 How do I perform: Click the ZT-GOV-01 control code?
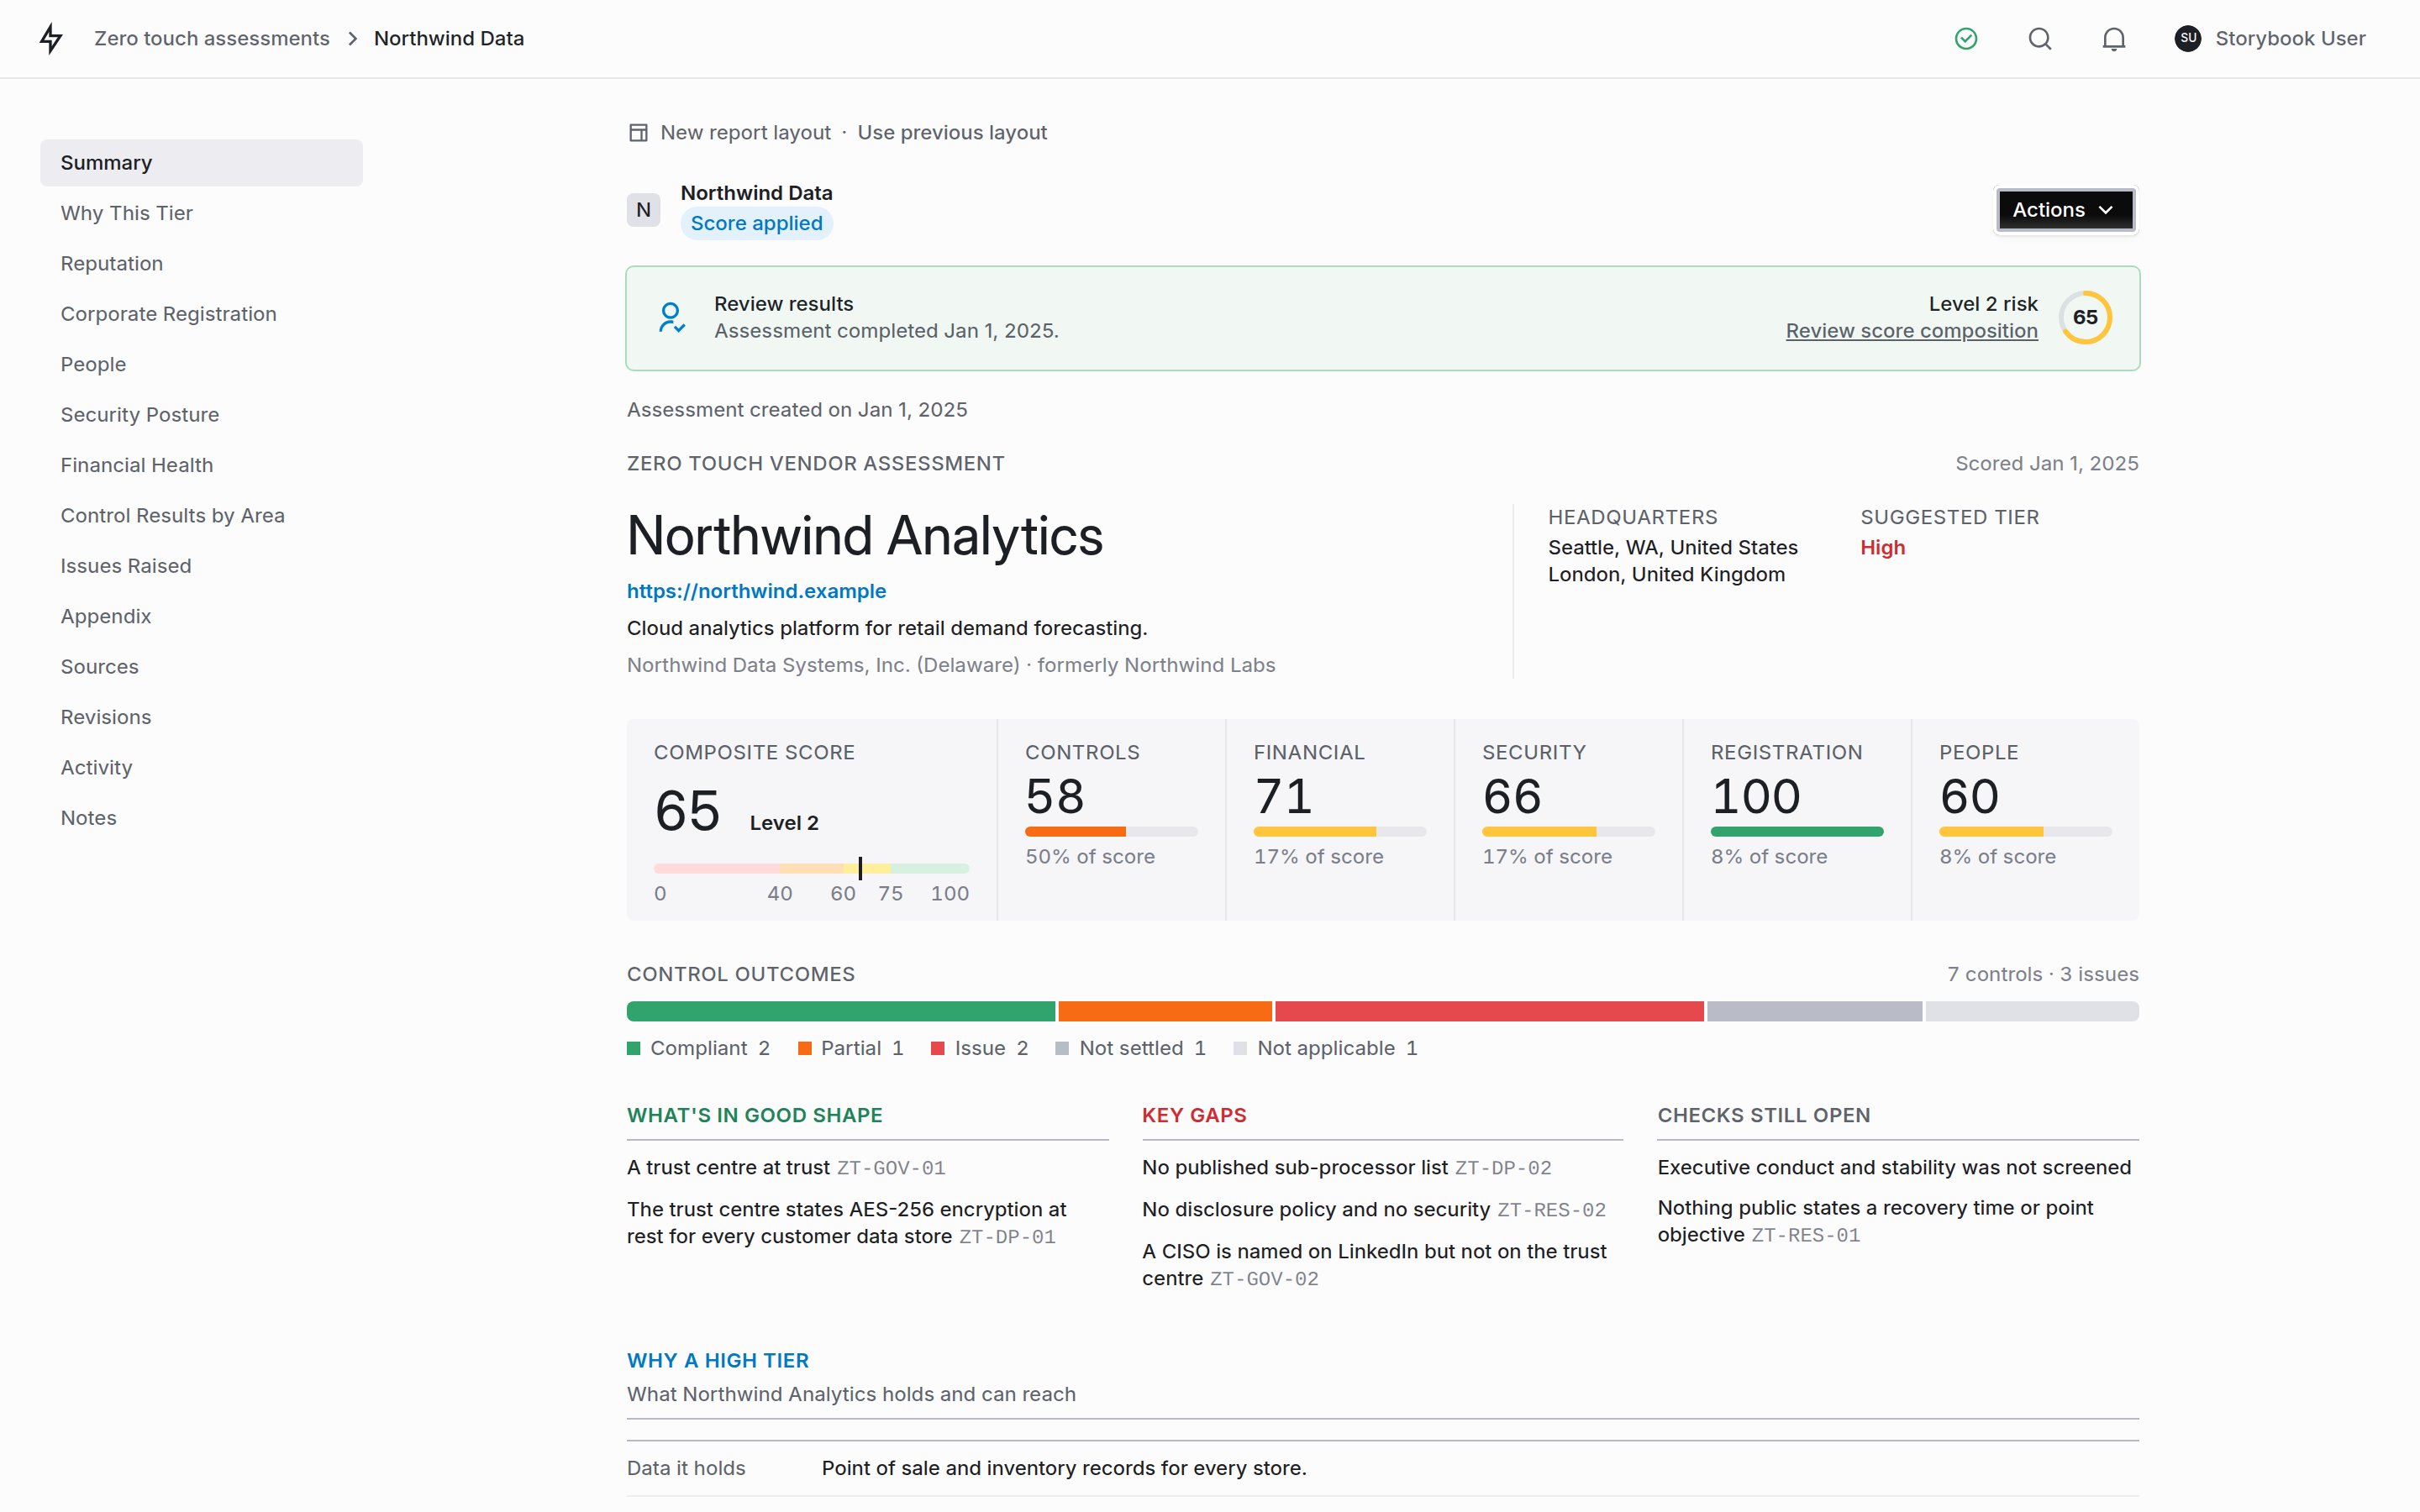tap(890, 1168)
